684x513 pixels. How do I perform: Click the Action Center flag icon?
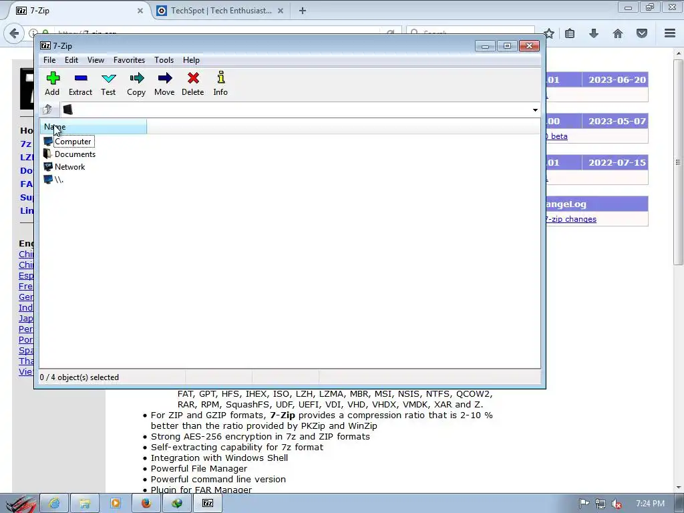(584, 504)
